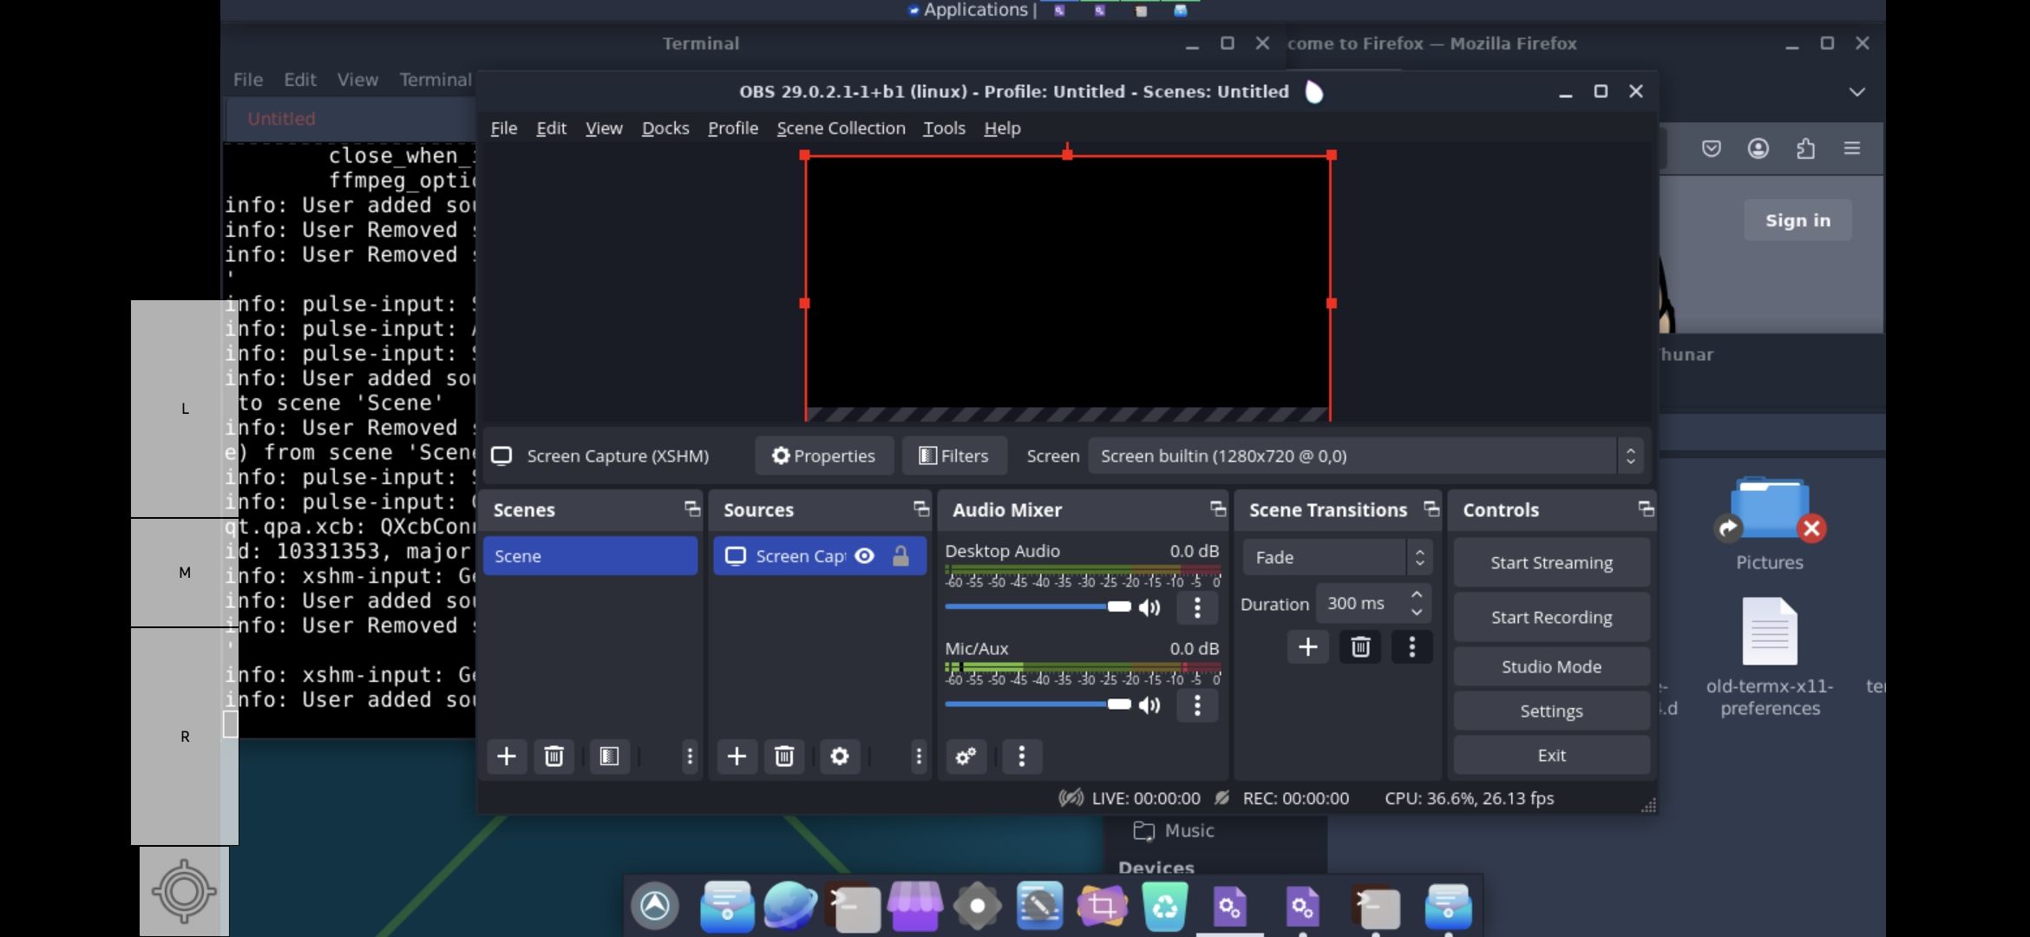Image resolution: width=2030 pixels, height=937 pixels.
Task: Open transition properties dots menu
Action: click(1411, 647)
